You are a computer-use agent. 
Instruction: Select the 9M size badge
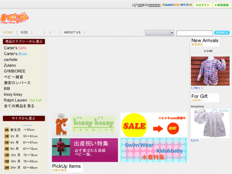pos(7,149)
